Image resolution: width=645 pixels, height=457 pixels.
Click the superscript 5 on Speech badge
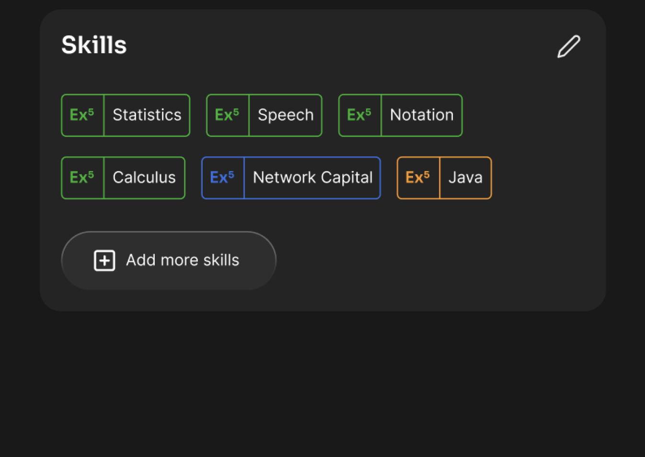[236, 112]
